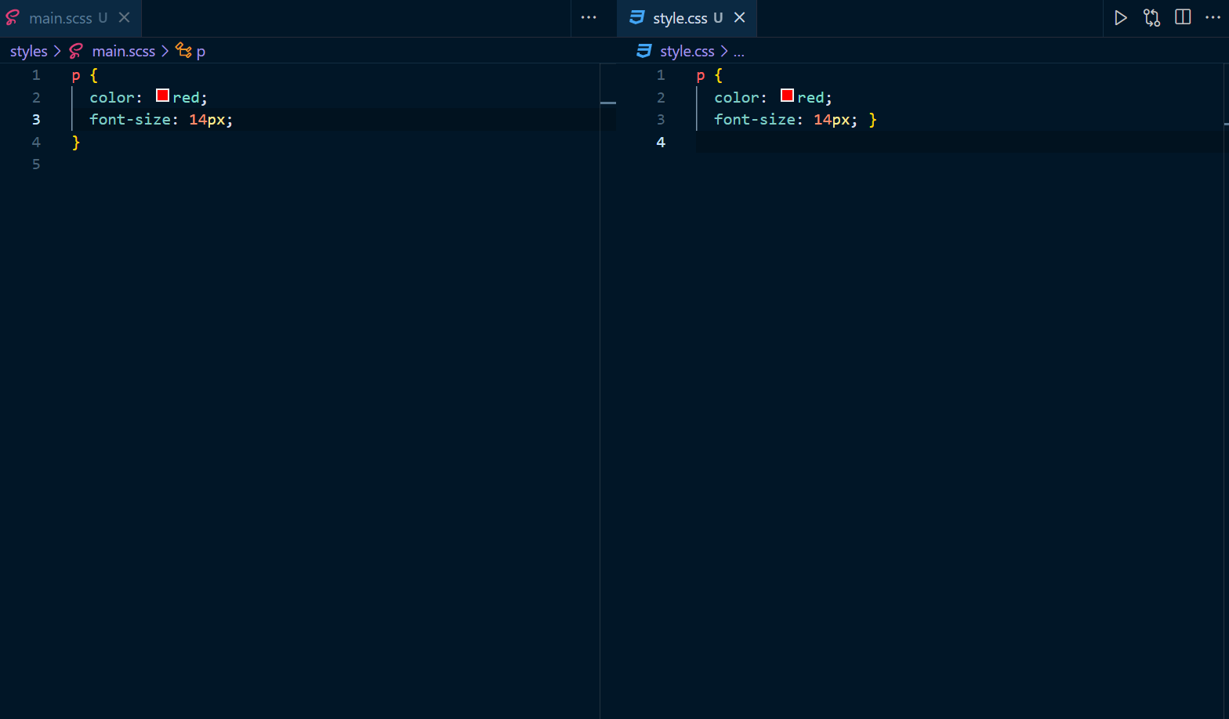Open red color swatch in style.css
The height and width of the screenshot is (719, 1229).
coord(787,96)
